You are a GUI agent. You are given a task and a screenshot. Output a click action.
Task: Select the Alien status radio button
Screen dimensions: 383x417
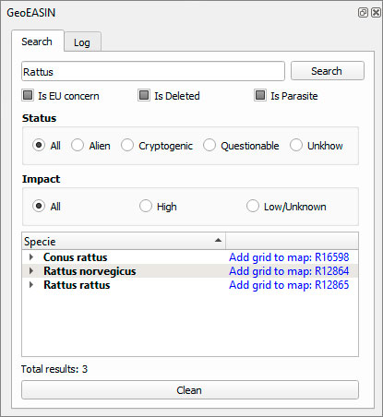[78, 145]
